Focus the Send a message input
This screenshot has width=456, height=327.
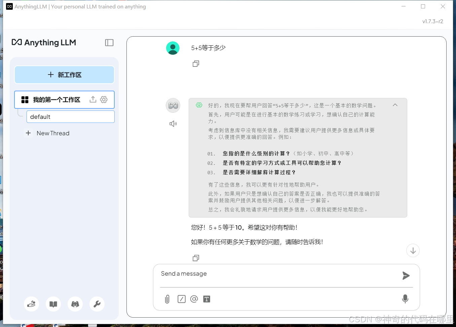[x=279, y=274]
